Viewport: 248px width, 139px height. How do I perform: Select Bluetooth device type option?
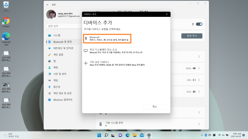[107, 38]
